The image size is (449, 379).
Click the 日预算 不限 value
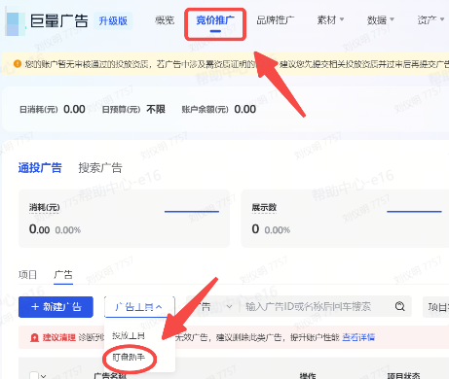pos(156,109)
